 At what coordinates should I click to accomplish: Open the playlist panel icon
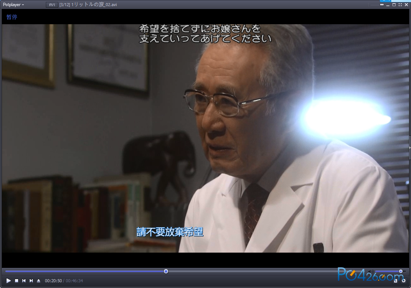tap(396, 281)
